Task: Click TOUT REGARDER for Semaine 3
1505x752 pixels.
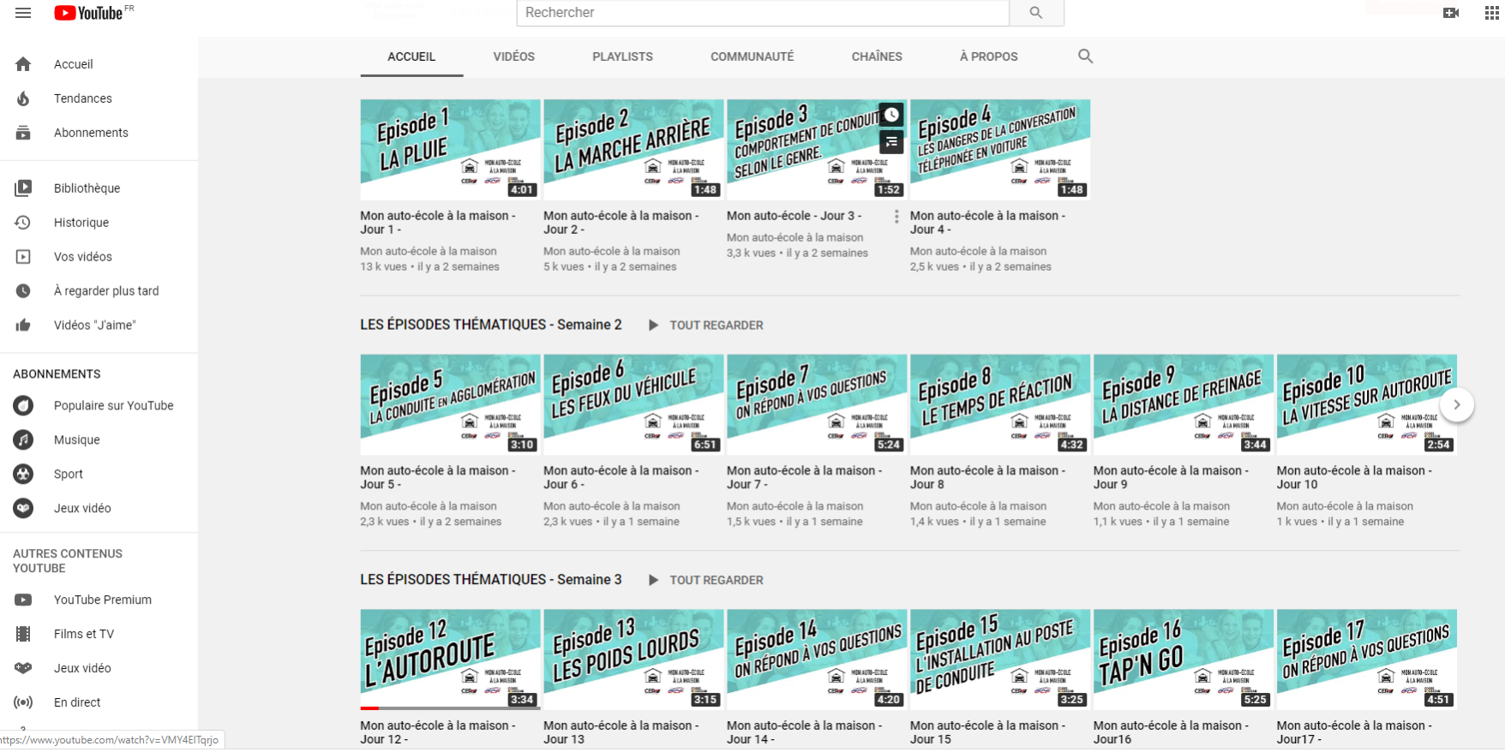Action: pyautogui.click(x=706, y=581)
